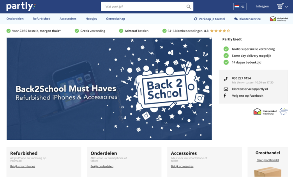293x179 pixels.
Task: Expand the cart dropdown chevron
Action: [x=286, y=7]
